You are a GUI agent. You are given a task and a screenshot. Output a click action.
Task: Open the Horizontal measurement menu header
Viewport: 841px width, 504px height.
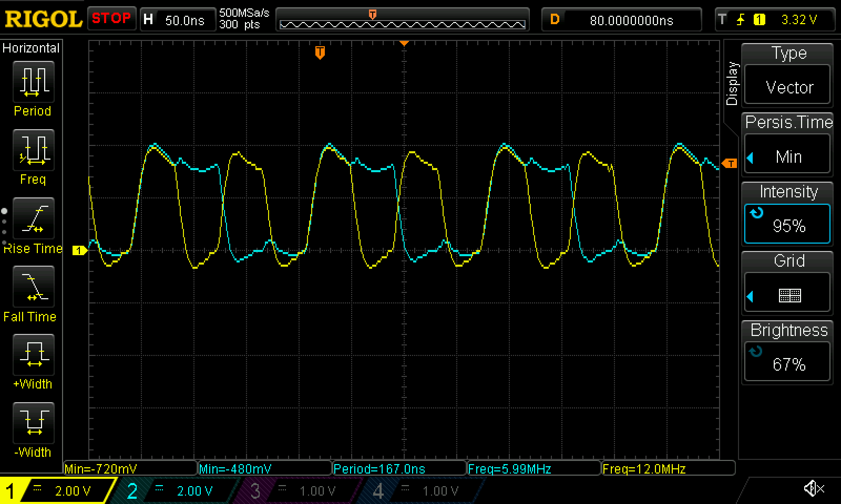[31, 48]
